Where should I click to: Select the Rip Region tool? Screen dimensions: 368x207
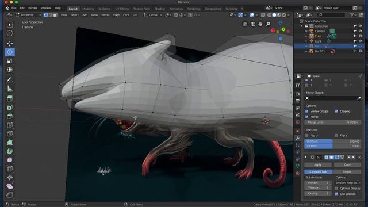10,195
